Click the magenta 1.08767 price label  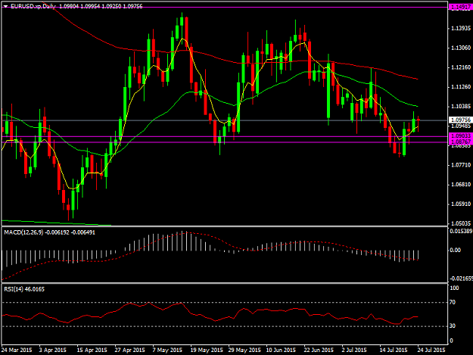coord(461,142)
